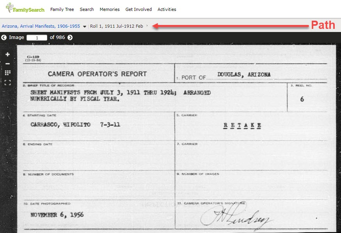Open the Activities menu
Image resolution: width=341 pixels, height=233 pixels.
pyautogui.click(x=167, y=9)
